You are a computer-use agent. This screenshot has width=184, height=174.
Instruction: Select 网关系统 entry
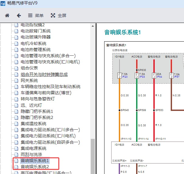pyautogui.click(x=29, y=80)
